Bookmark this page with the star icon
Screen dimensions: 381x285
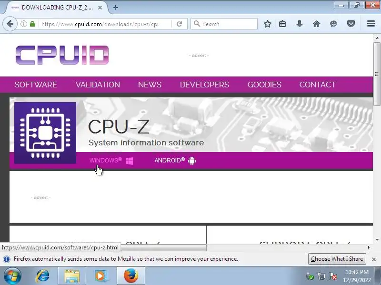268,24
